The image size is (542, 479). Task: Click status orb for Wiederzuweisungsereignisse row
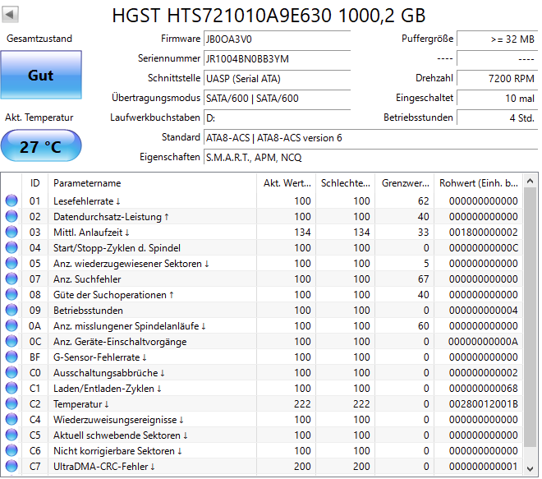point(11,419)
